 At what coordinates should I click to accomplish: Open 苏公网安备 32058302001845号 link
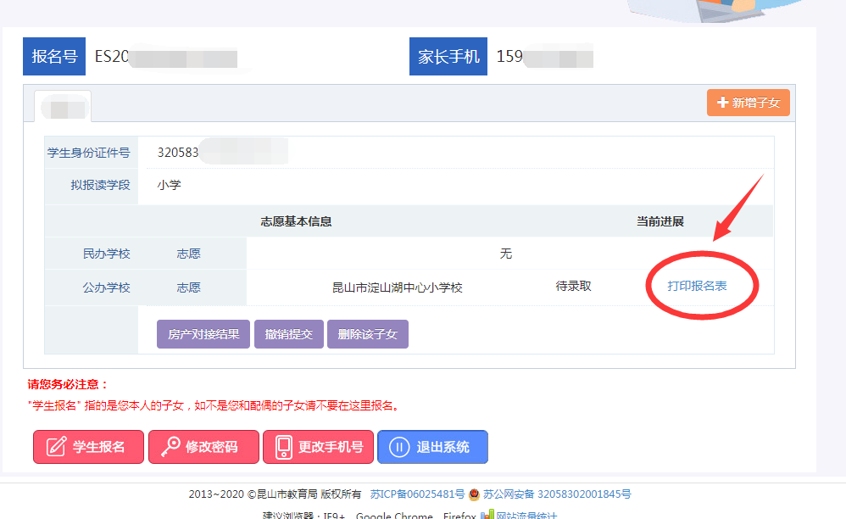[x=557, y=494]
